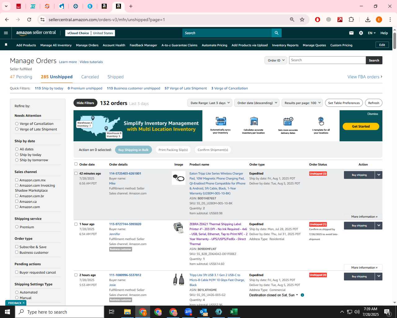Open the Order ID search type dropdown
397x318 pixels.
(276, 60)
